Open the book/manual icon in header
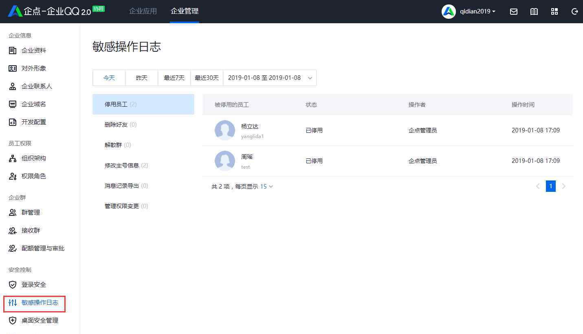 [x=534, y=12]
